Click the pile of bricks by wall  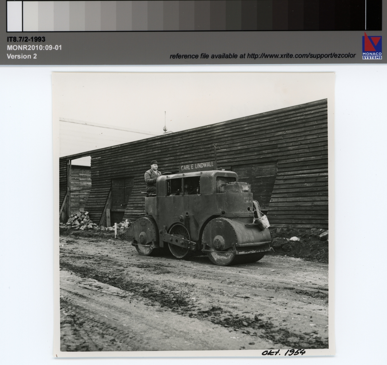tap(81, 220)
